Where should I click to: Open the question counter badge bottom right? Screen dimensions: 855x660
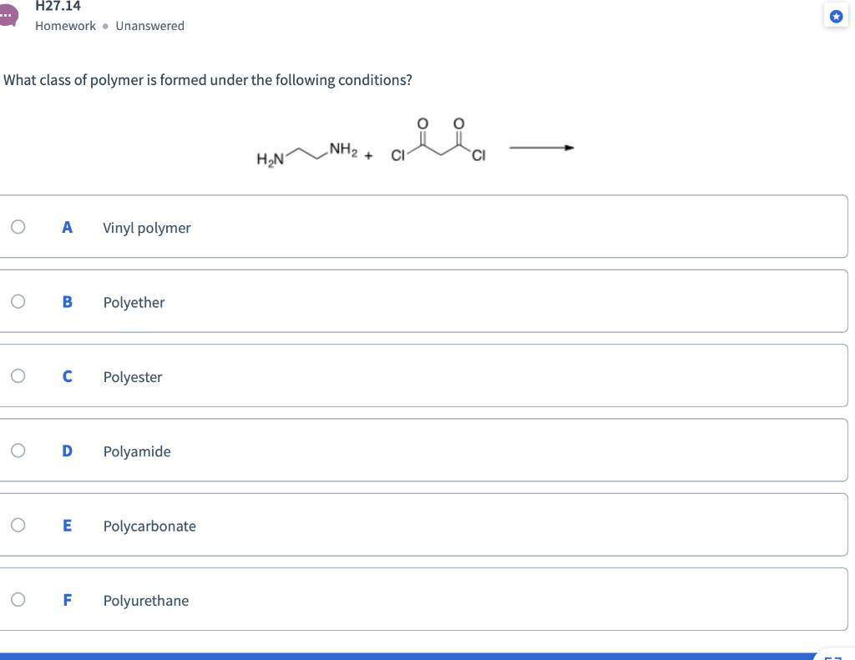click(x=835, y=656)
